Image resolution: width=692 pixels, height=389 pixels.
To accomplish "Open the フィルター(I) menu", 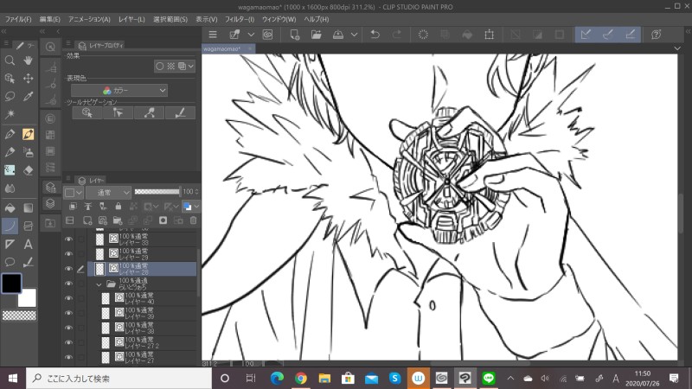I will [239, 18].
